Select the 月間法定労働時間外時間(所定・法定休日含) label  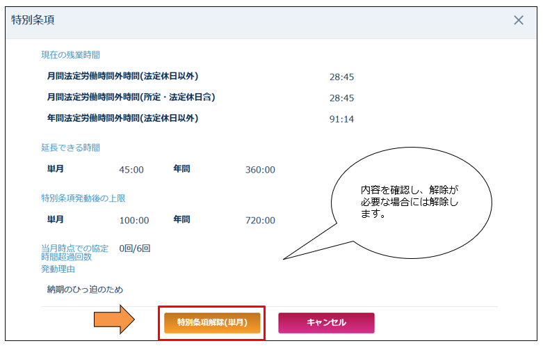coord(131,97)
